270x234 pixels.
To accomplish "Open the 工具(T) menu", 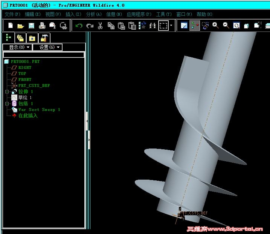I will pos(164,14).
